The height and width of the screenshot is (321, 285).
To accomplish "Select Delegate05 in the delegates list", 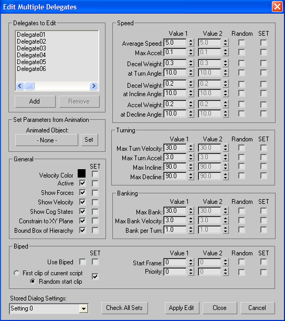I will click(31, 62).
